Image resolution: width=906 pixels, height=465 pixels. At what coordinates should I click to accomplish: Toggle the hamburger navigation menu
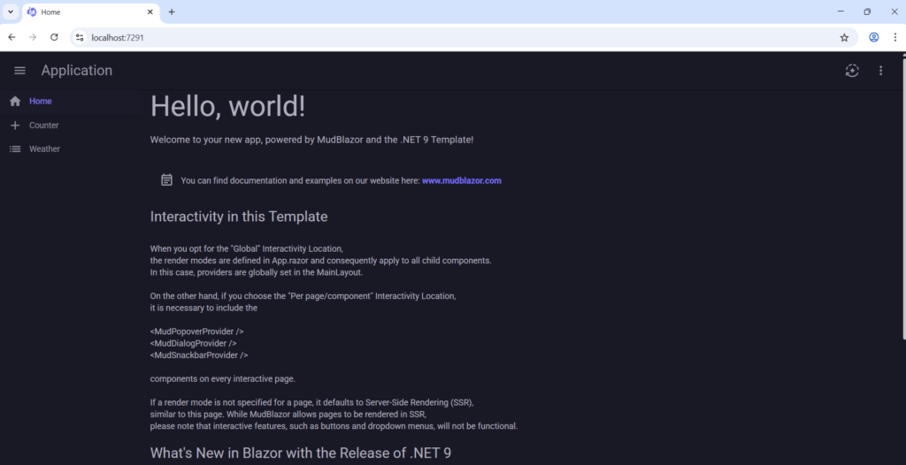pos(19,71)
